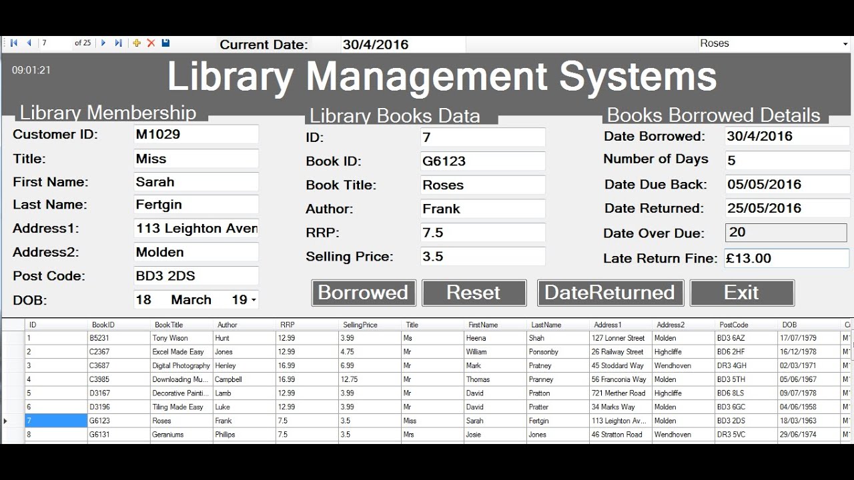Open the Roses combo box dropdown
Viewport: 854px width, 480px height.
click(845, 44)
